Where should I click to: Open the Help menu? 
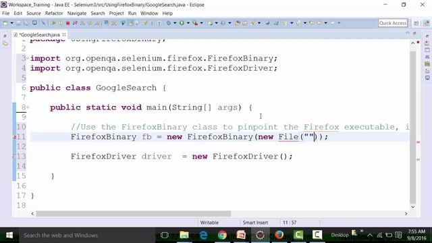pyautogui.click(x=167, y=13)
